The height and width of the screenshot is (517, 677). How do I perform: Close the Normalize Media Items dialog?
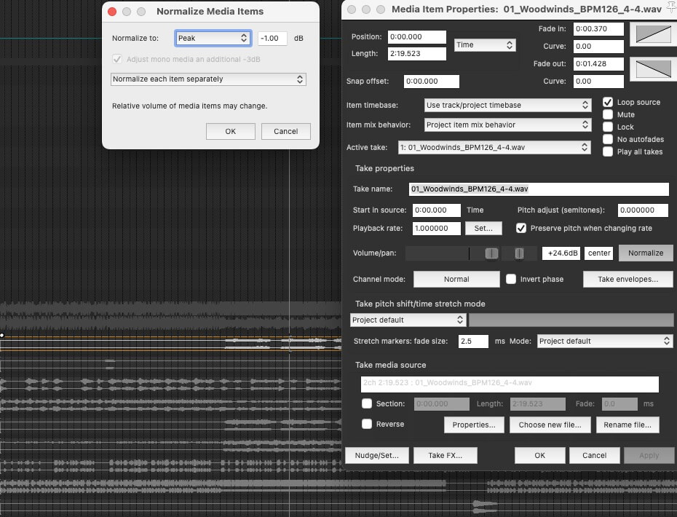click(x=111, y=12)
